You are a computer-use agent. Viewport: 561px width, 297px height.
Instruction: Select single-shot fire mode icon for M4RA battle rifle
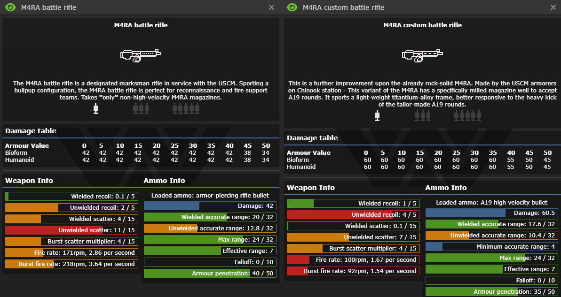(96, 109)
